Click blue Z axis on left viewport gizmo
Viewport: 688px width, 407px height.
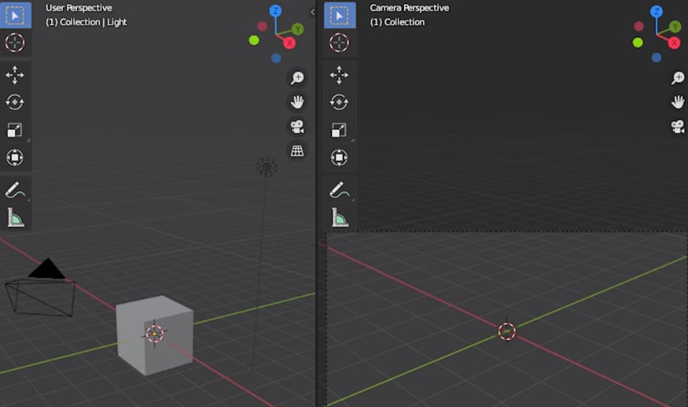276,11
